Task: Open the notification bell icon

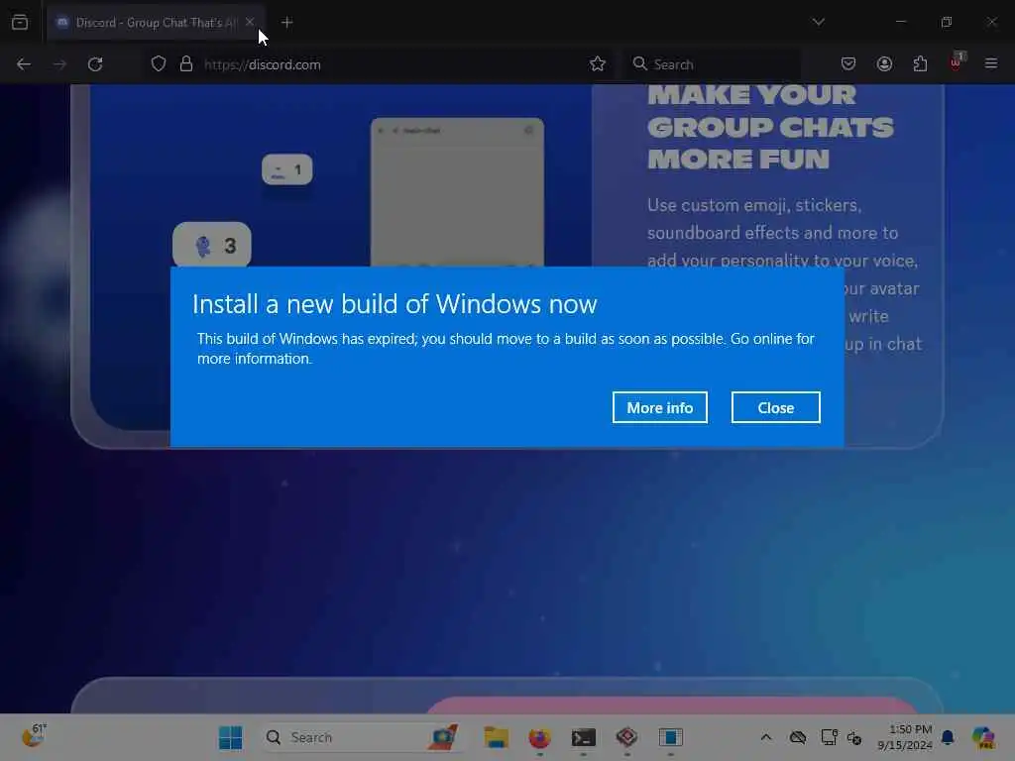Action: (948, 737)
